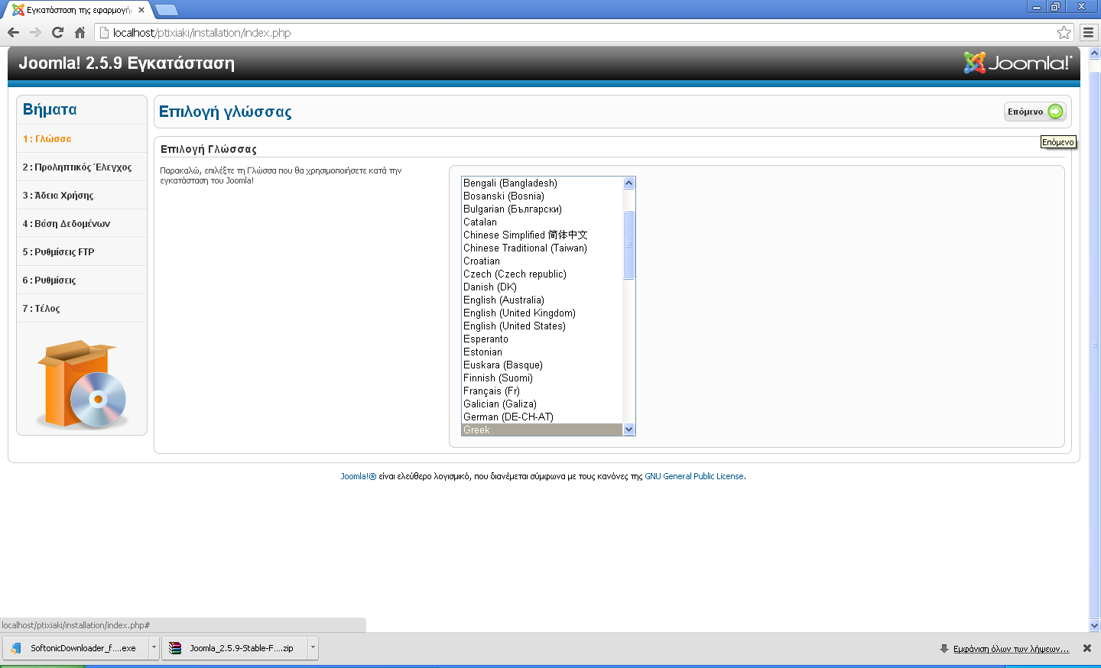The image size is (1101, 668).
Task: Click the Joomla! logo in header
Action: coord(1018,63)
